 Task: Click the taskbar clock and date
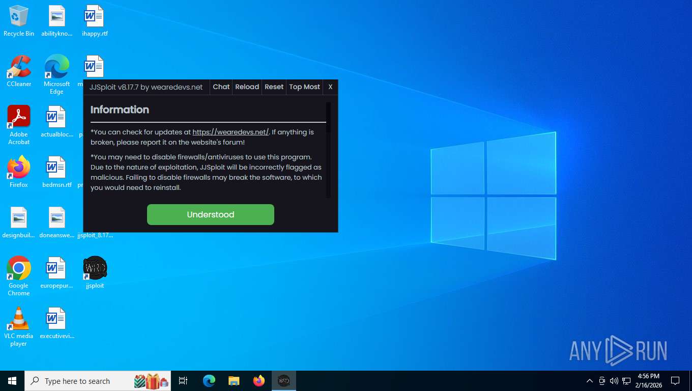[x=648, y=381]
